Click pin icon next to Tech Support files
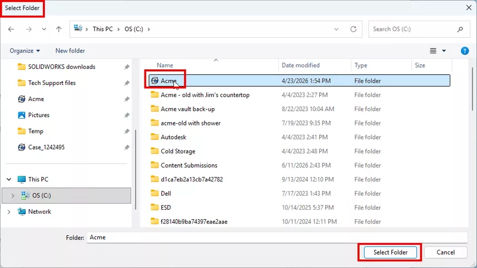 click(x=127, y=83)
